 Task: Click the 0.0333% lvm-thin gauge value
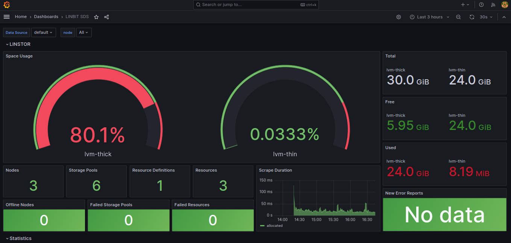pyautogui.click(x=285, y=134)
